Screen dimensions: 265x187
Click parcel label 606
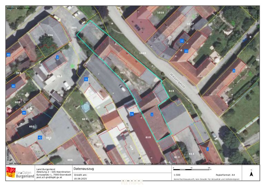(x=70, y=160)
